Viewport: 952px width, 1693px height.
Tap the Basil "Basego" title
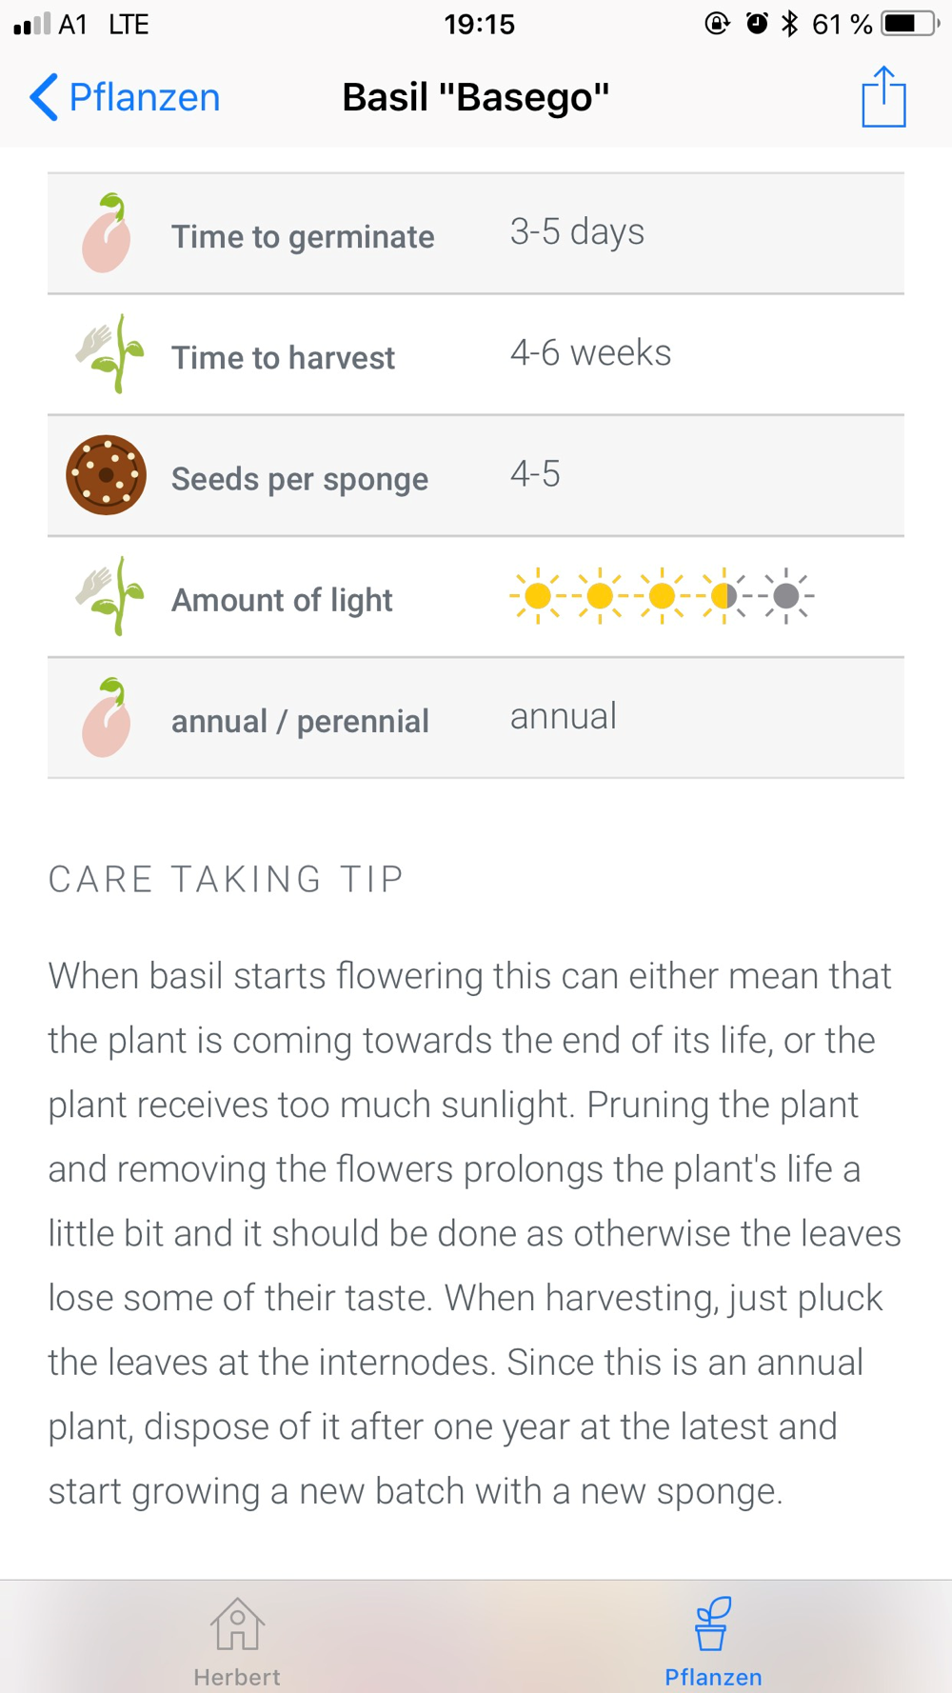(x=475, y=97)
